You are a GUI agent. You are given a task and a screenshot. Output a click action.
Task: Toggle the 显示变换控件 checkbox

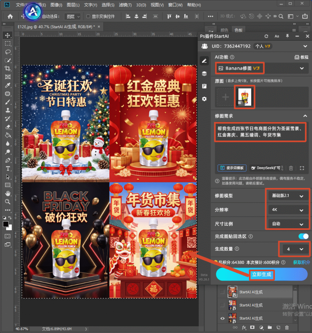88,16
